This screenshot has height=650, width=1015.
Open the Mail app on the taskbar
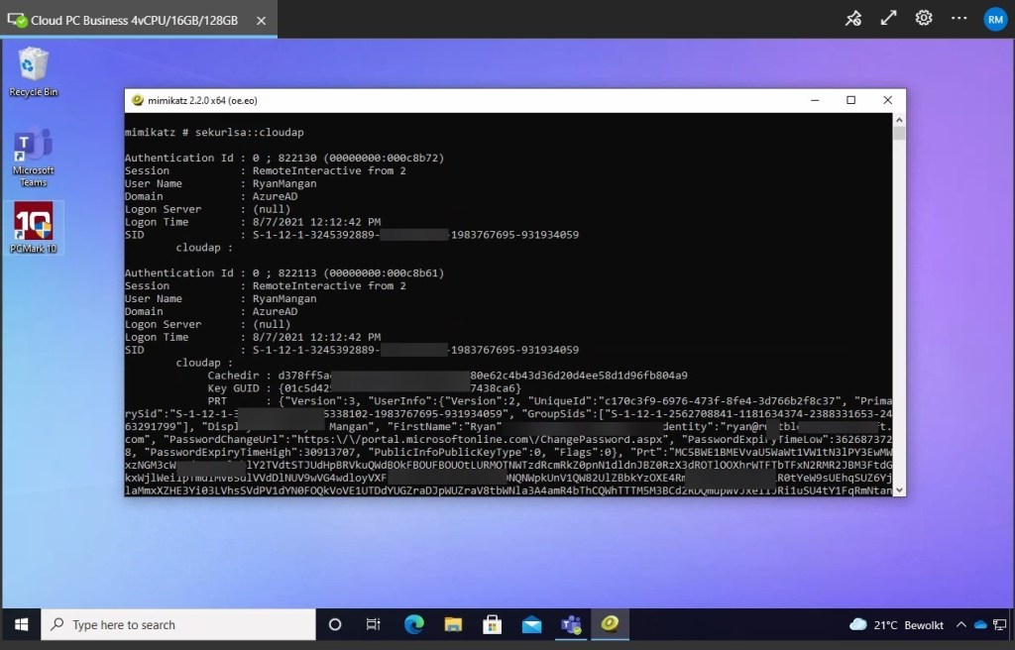coord(531,625)
